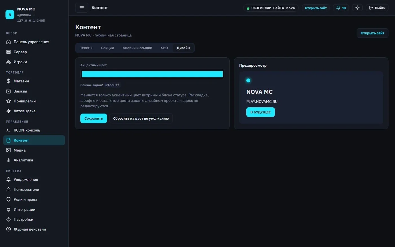Viewport: 395px width, 247px height.
Task: Open the cyan accent color picker
Action: point(152,74)
